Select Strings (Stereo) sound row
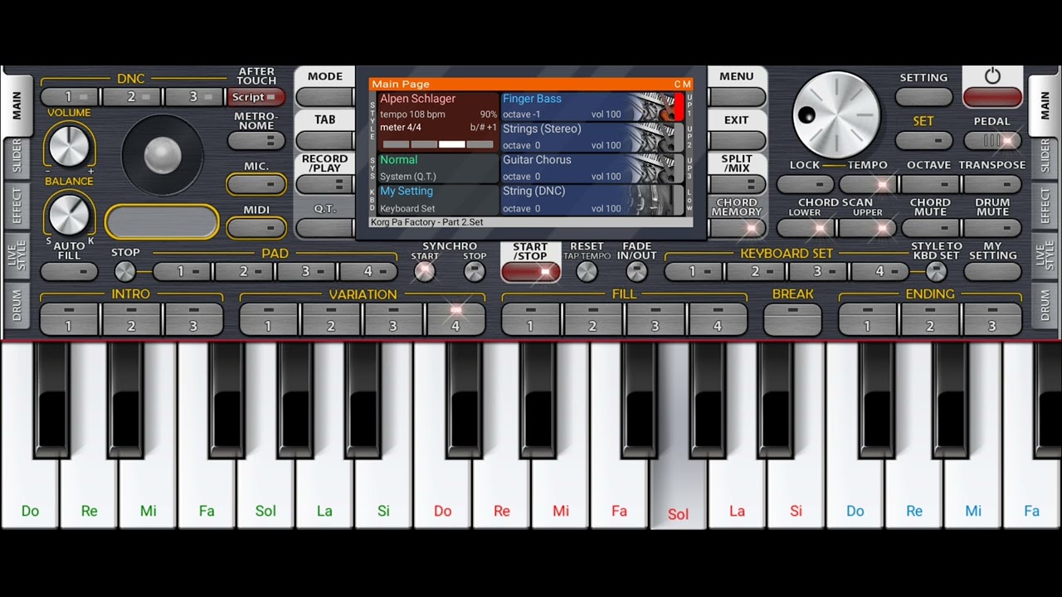Image resolution: width=1062 pixels, height=597 pixels. click(592, 138)
